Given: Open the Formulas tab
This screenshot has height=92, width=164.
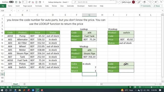Looking at the screenshot, I should 39,6.
